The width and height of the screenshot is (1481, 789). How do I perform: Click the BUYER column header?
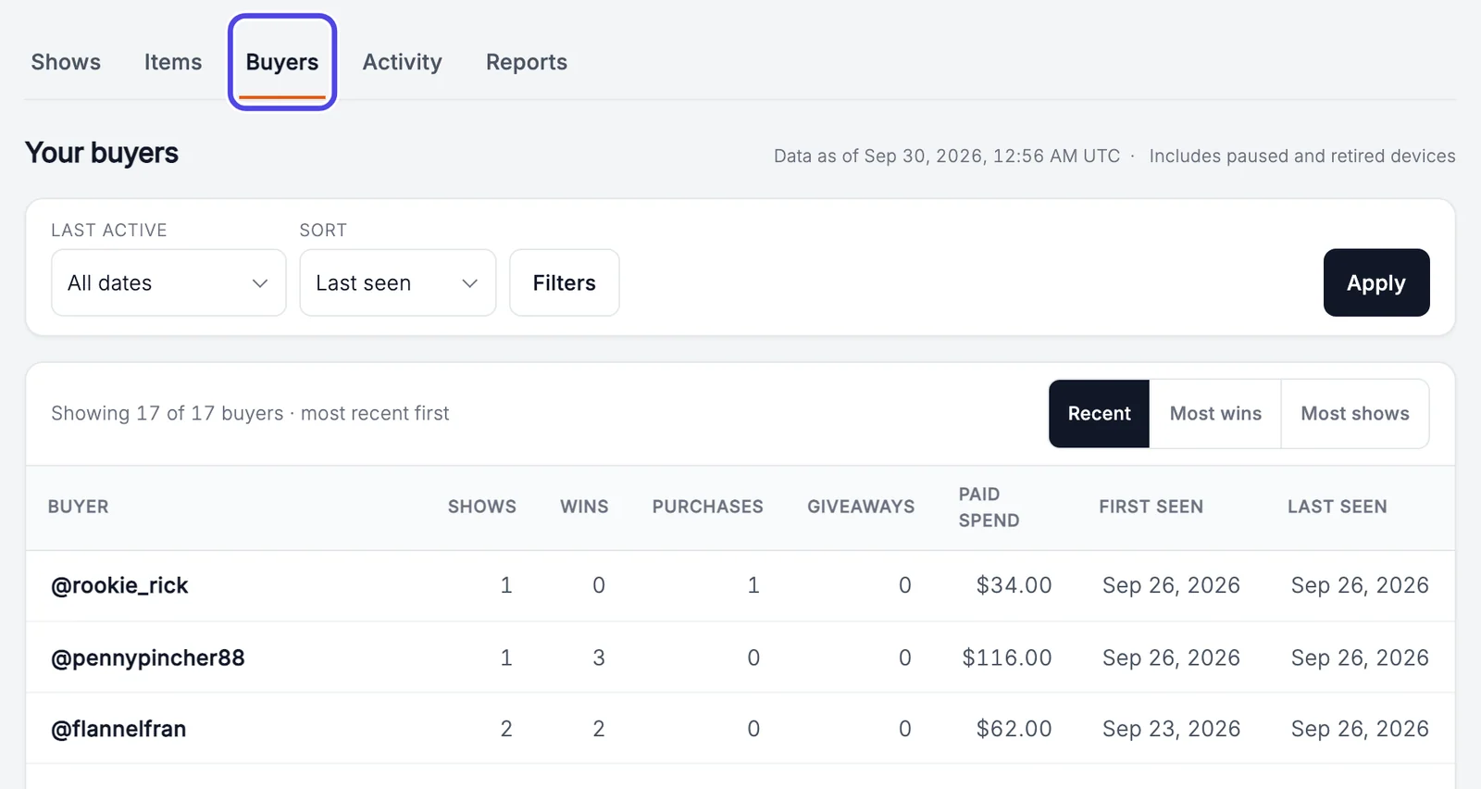tap(79, 507)
